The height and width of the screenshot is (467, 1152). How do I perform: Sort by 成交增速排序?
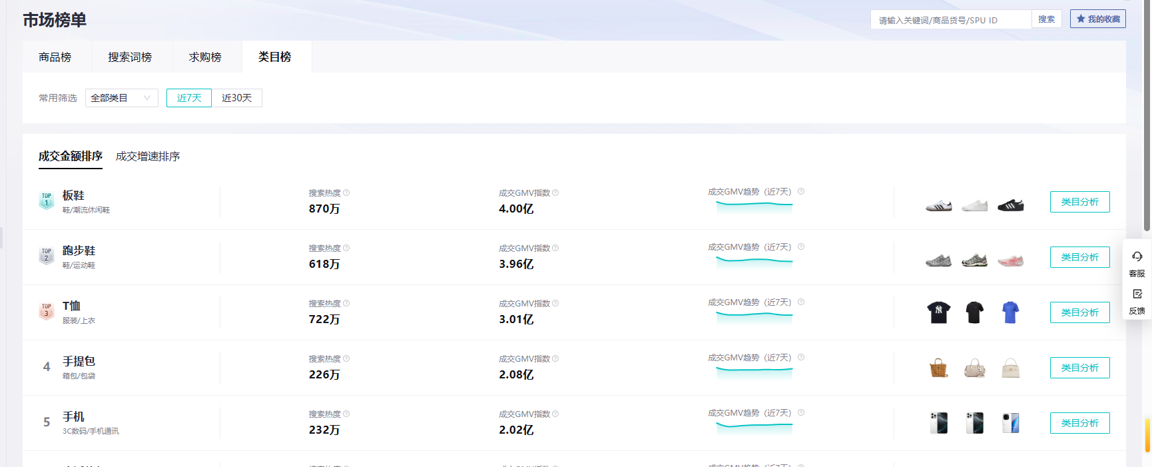148,157
